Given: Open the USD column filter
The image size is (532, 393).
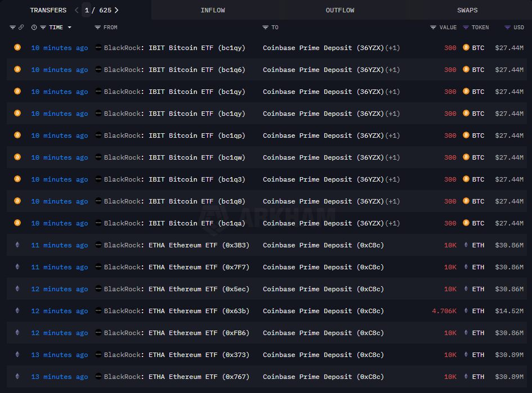Looking at the screenshot, I should point(507,28).
